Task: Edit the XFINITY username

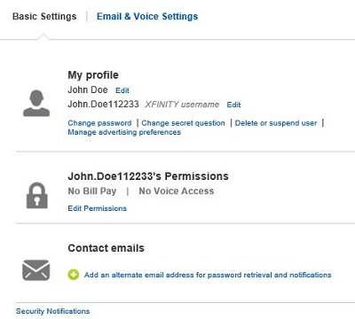Action: click(233, 105)
